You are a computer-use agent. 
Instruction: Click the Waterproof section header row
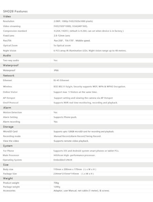click(x=76, y=65)
